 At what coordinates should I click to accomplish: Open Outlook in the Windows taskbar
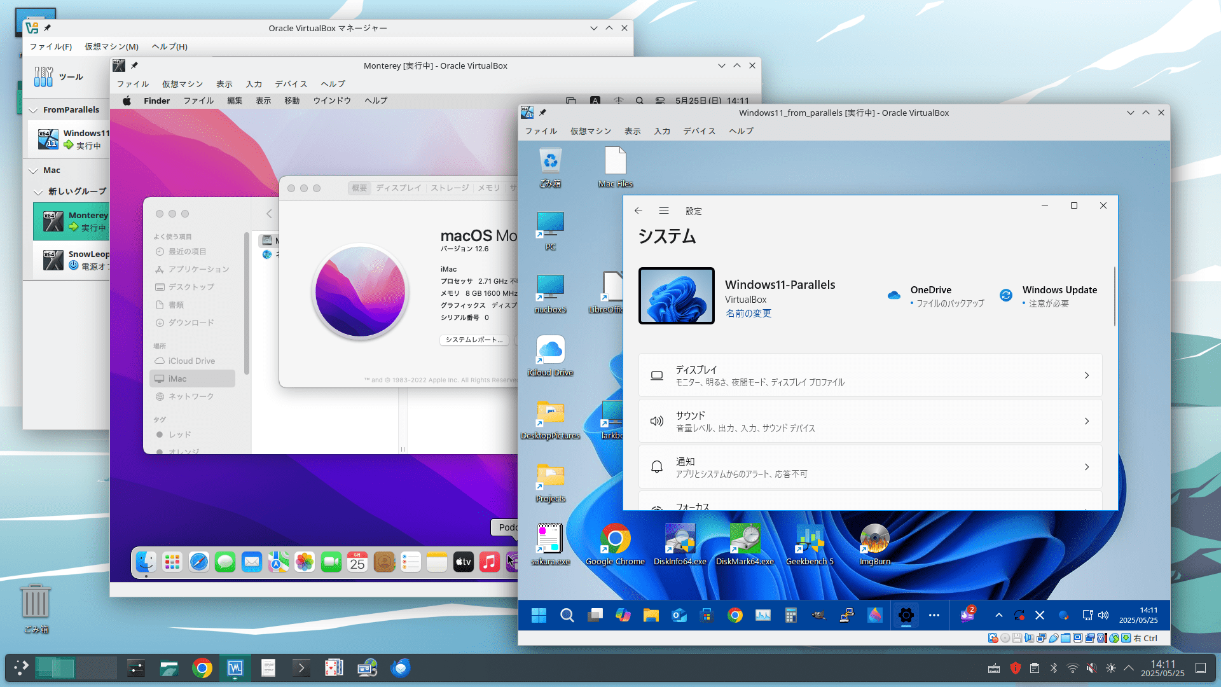pos(679,615)
